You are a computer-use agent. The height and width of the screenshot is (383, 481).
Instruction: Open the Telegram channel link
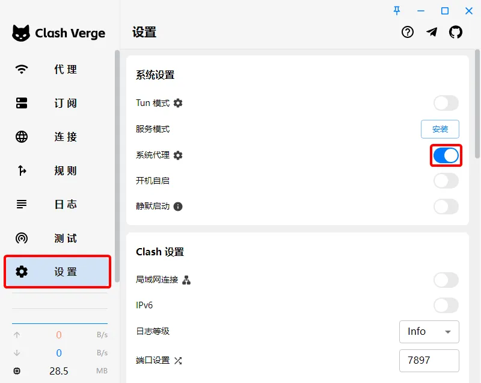point(432,33)
